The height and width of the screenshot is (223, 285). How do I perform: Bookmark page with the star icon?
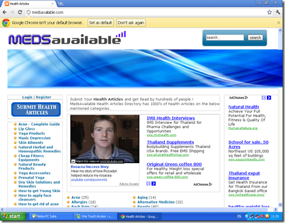point(269,12)
